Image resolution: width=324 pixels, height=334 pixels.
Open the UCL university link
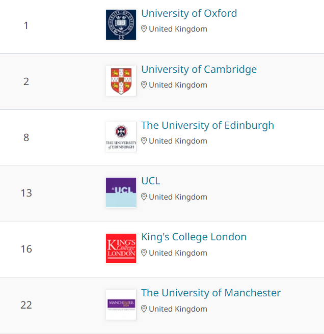[x=151, y=181]
